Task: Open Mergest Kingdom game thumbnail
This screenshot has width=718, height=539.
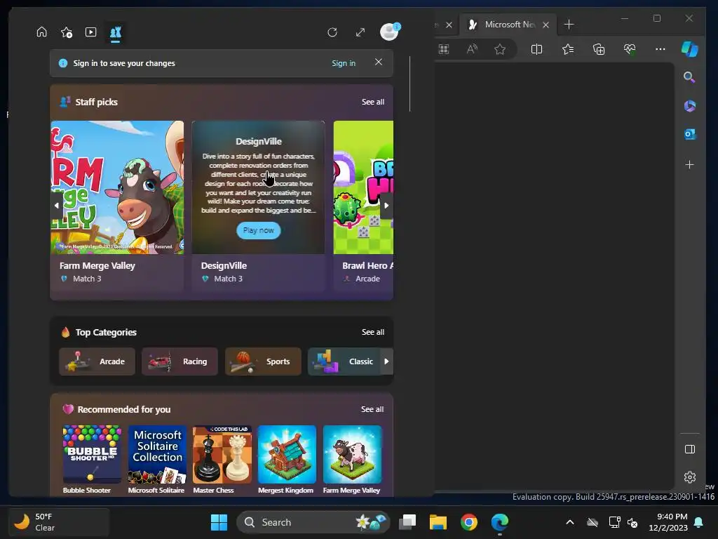Action: [287, 454]
